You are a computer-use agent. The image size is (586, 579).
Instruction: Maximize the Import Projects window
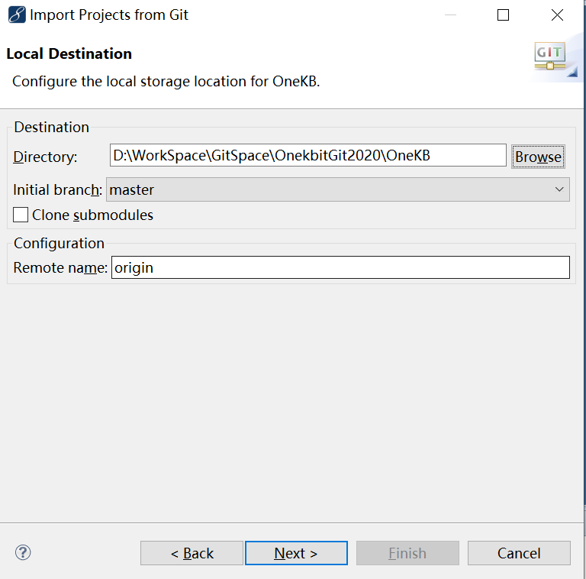[x=503, y=15]
